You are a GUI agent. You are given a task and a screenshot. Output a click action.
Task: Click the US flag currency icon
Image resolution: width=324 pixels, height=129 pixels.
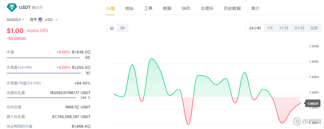coord(41,20)
